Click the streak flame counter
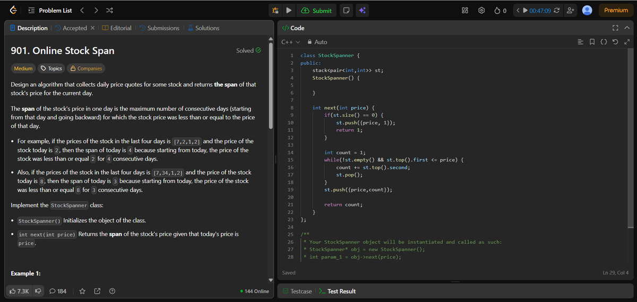Image resolution: width=637 pixels, height=302 pixels. (x=501, y=11)
